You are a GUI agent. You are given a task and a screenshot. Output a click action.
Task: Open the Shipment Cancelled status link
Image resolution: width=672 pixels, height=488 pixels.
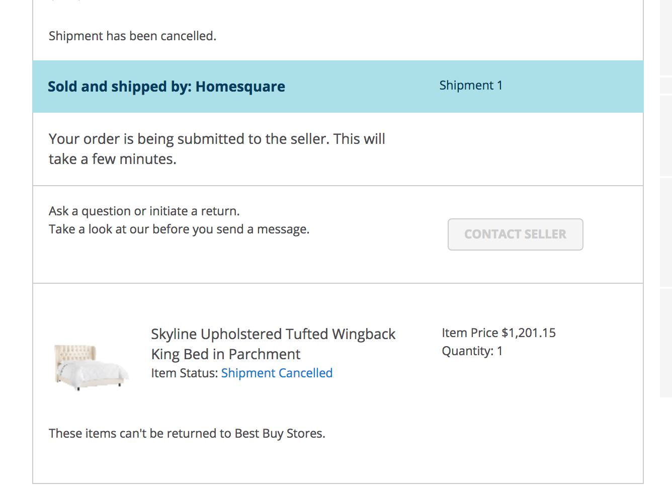277,373
